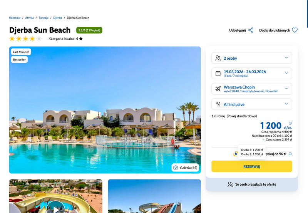Click the info icon beside 1 200 price

290,123
